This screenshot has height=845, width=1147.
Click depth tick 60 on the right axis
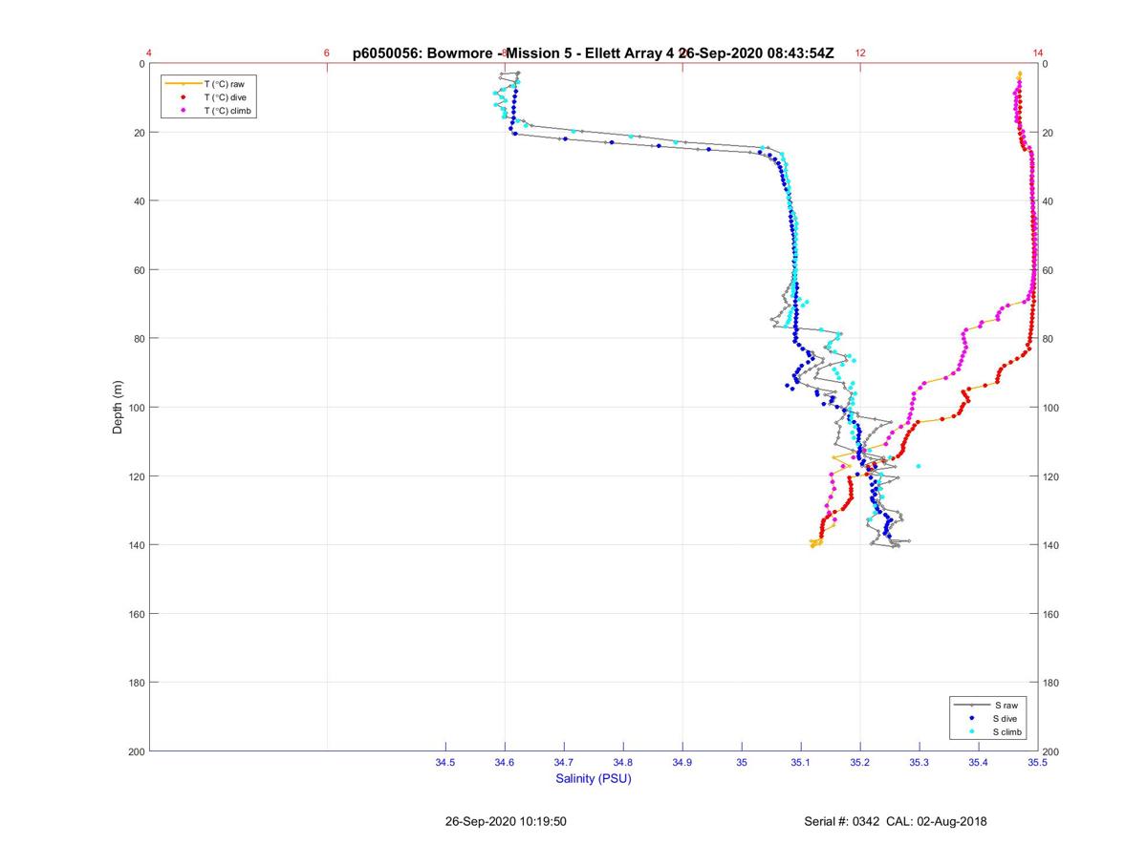pos(1049,271)
